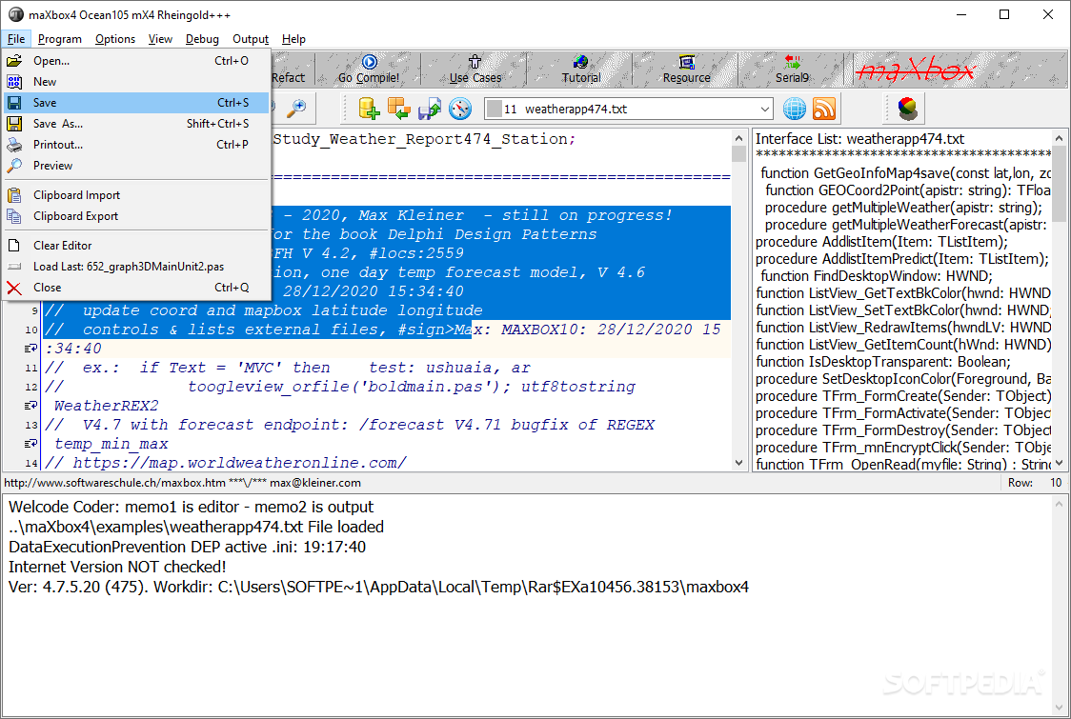1071x719 pixels.
Task: Click 'function FindDesktopWindow: HWND;' entry
Action: click(877, 276)
